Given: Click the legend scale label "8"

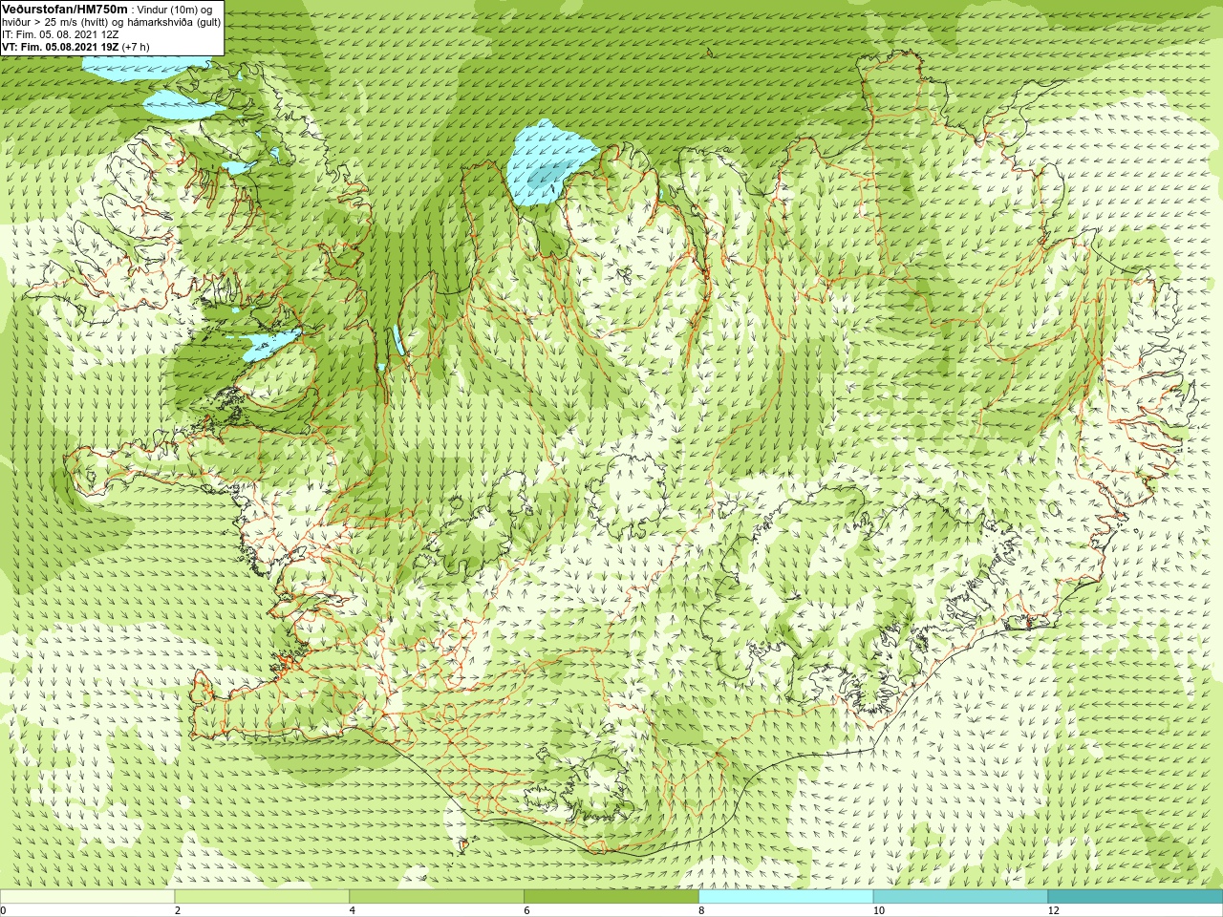Looking at the screenshot, I should [701, 910].
